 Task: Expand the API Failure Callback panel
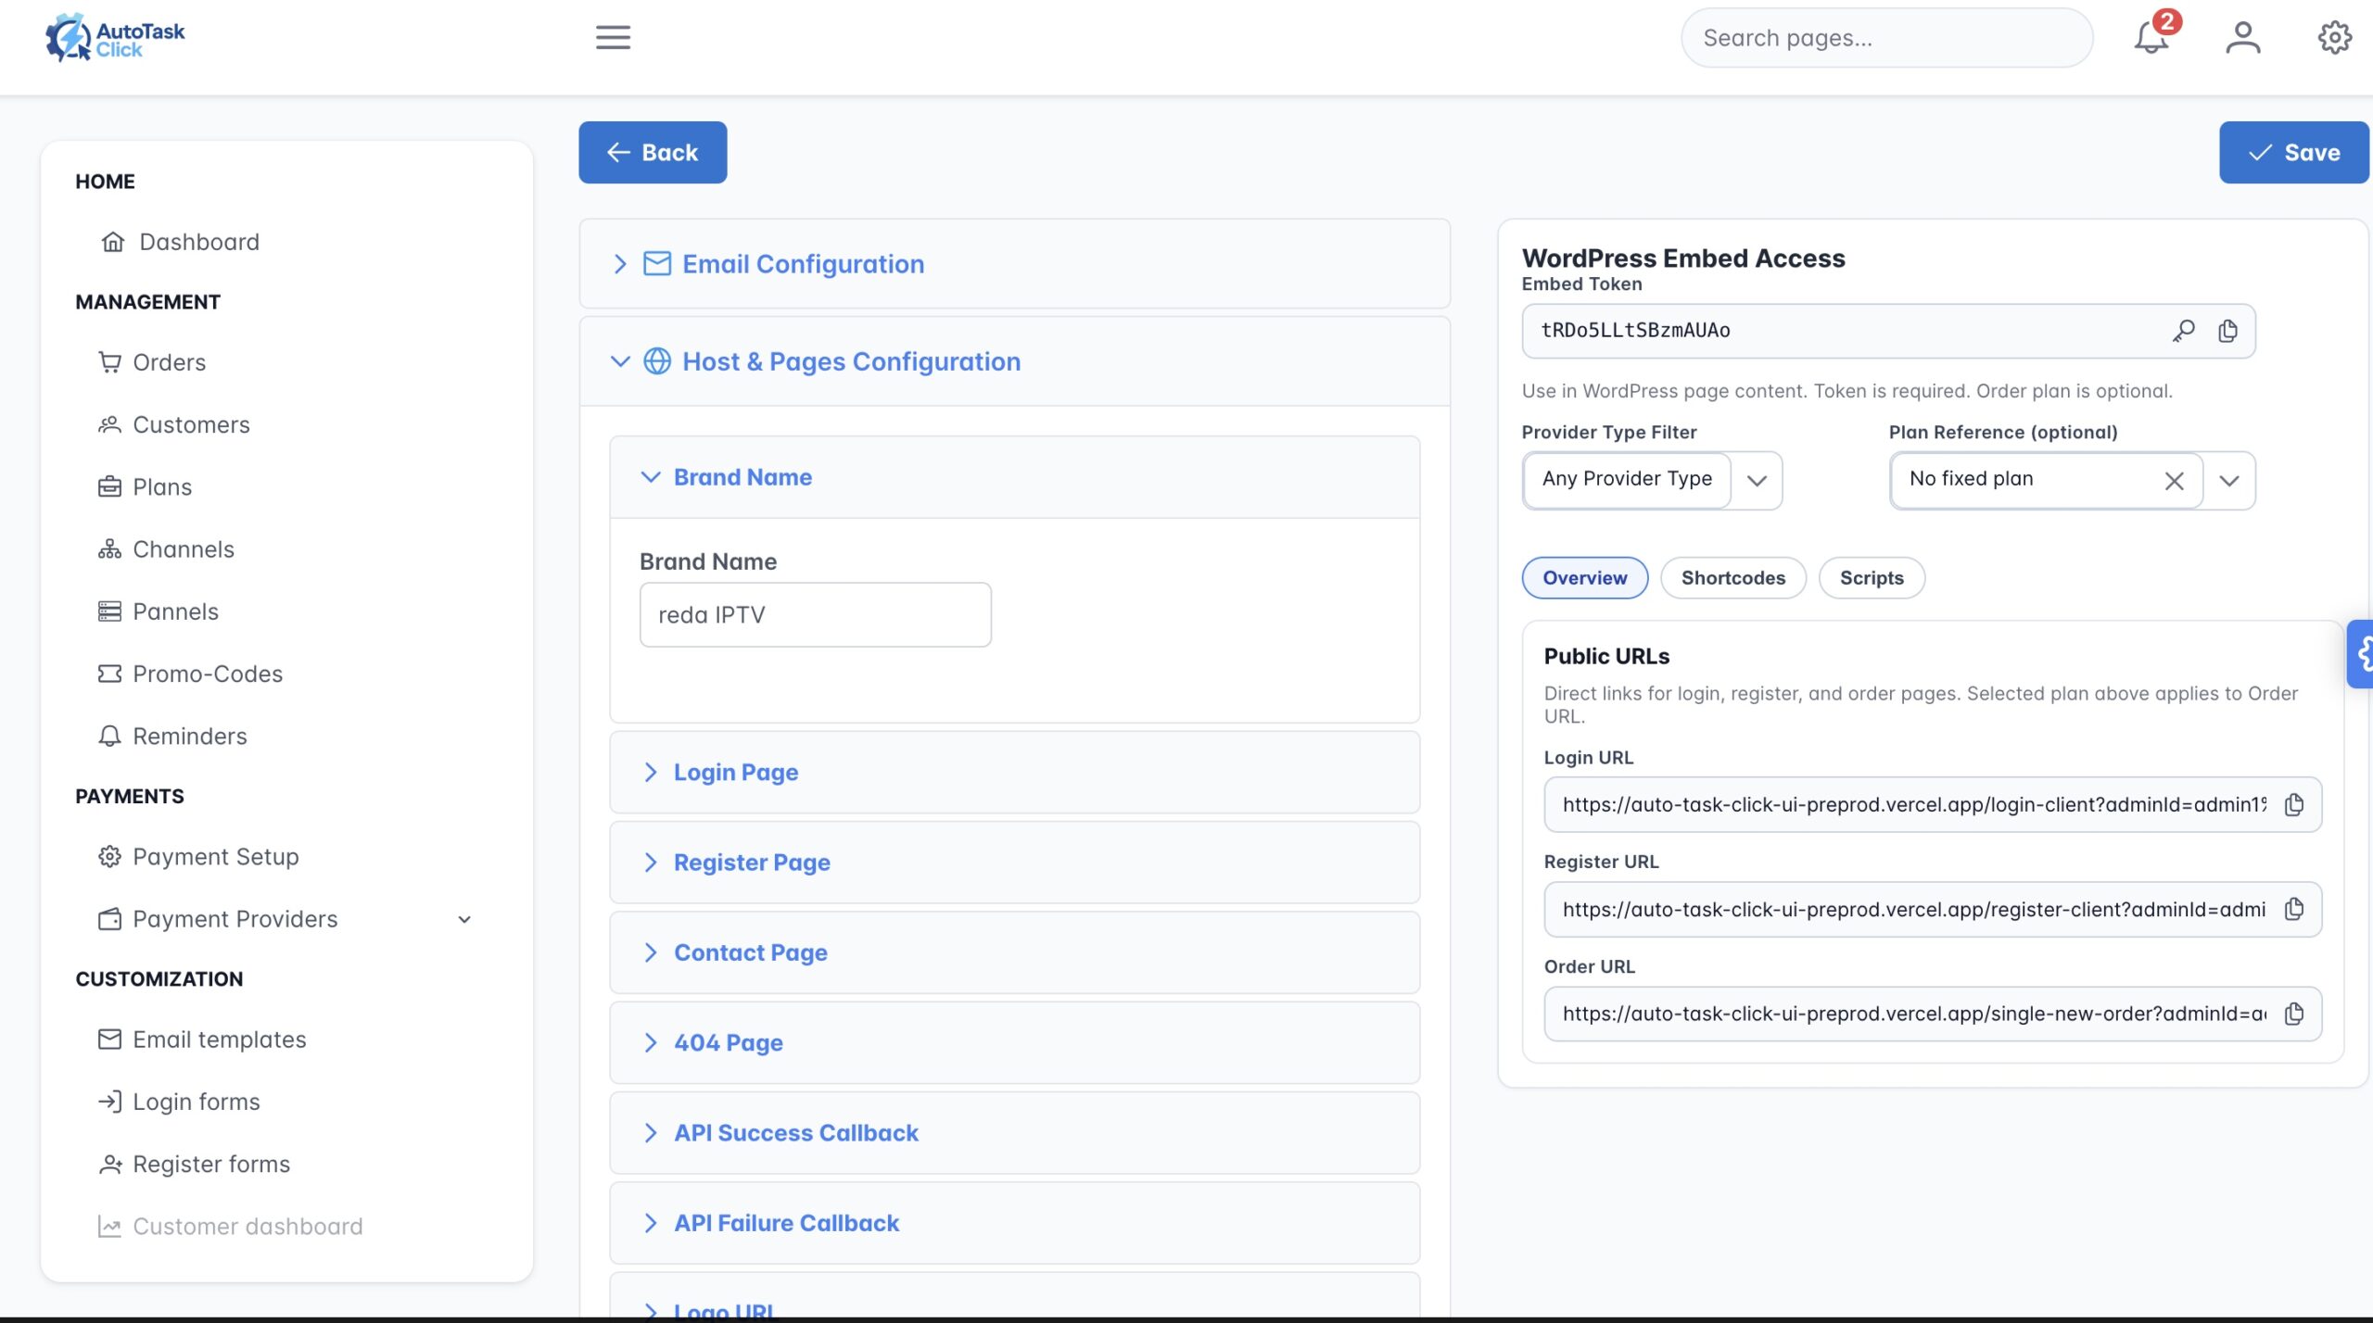pyautogui.click(x=1014, y=1223)
